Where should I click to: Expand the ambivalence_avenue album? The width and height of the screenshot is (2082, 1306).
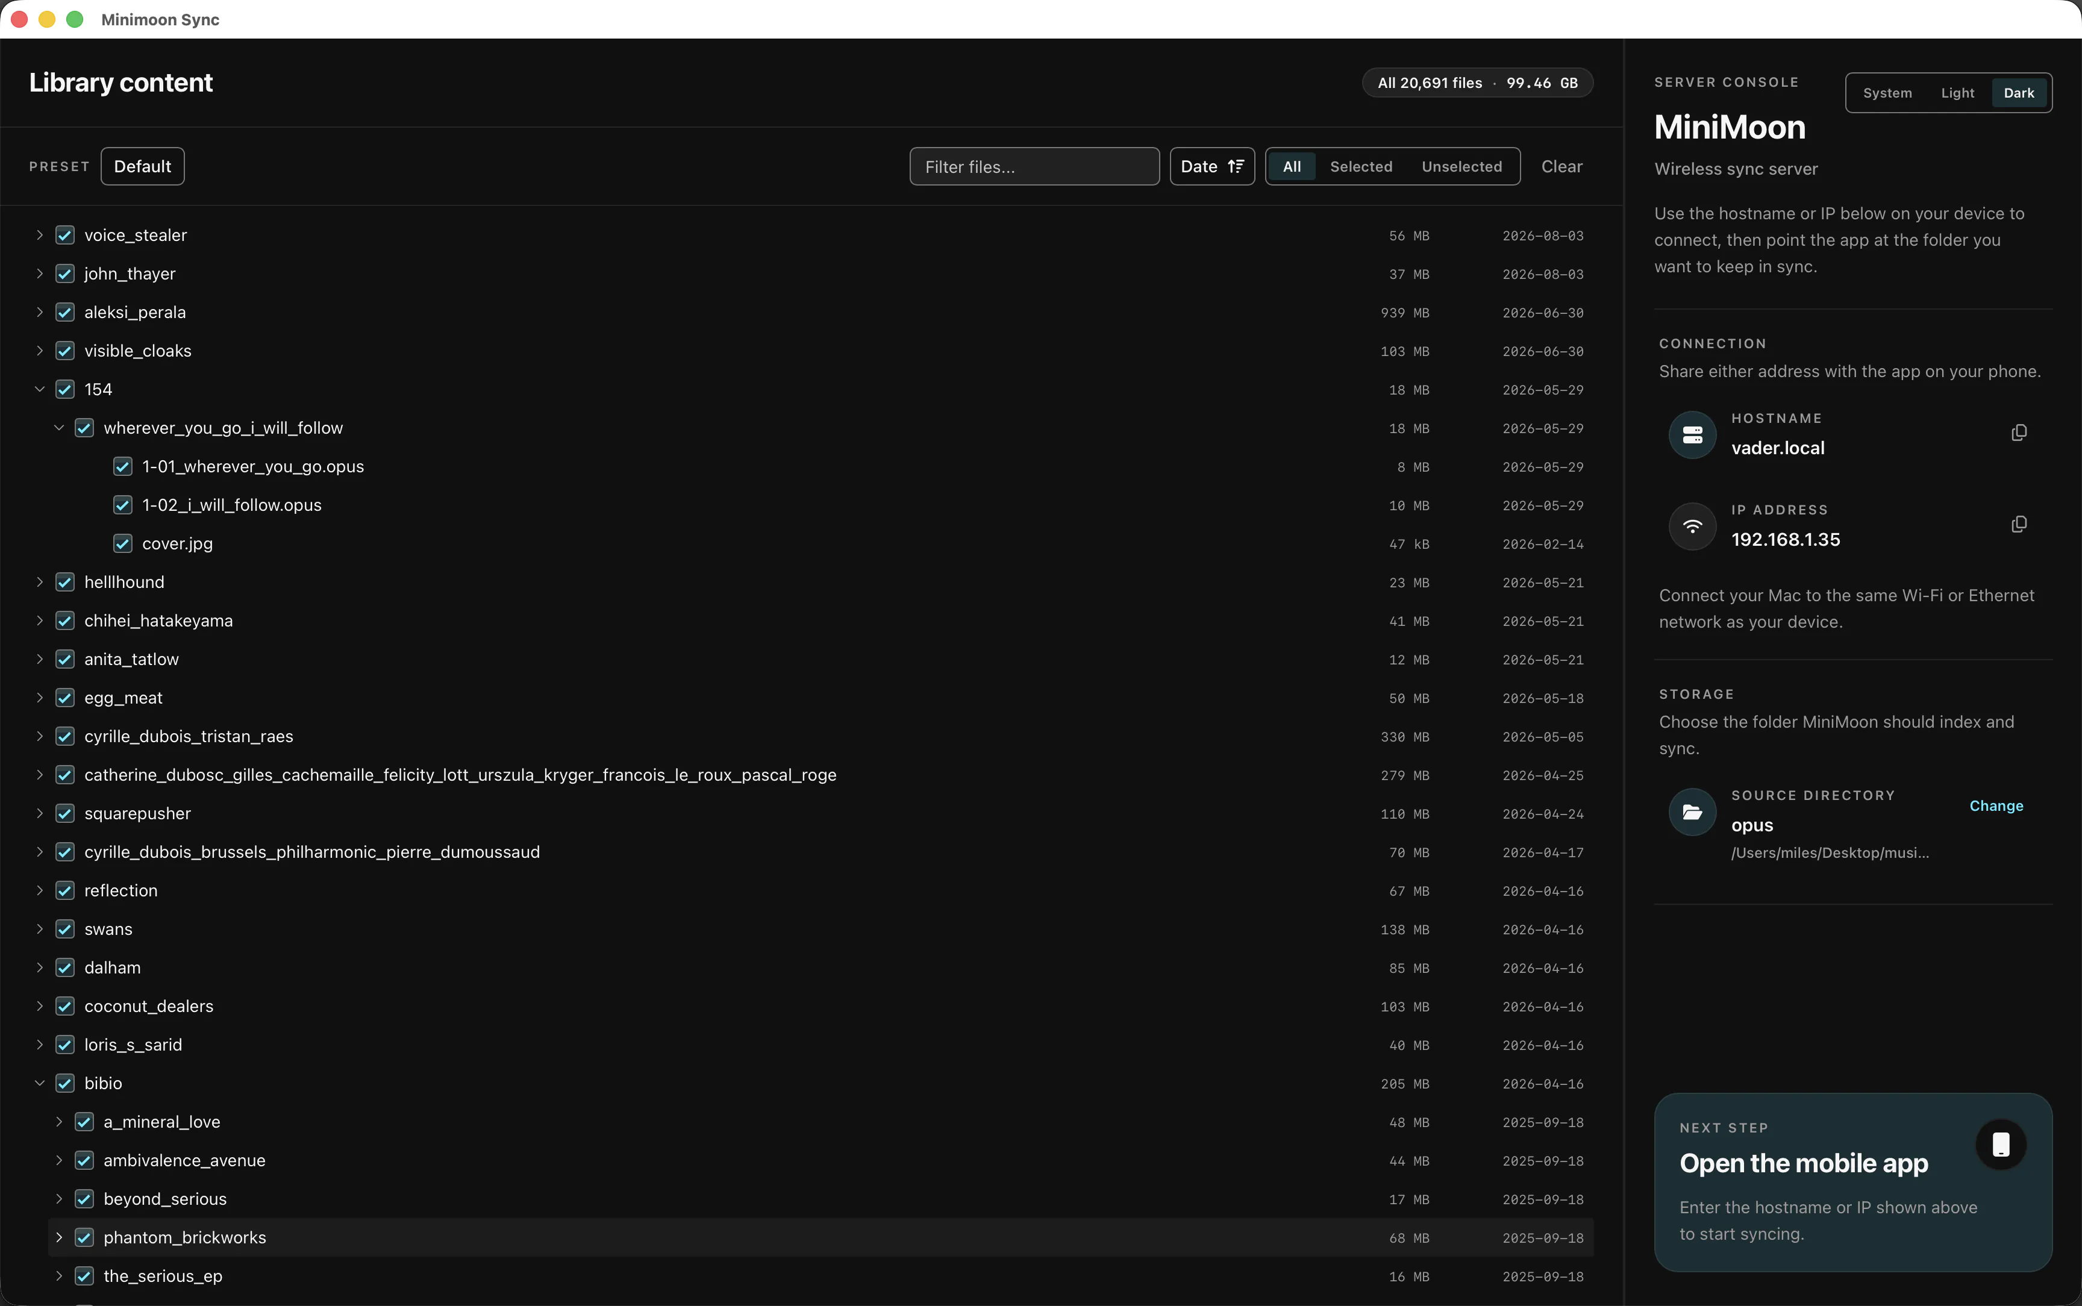pos(58,1161)
